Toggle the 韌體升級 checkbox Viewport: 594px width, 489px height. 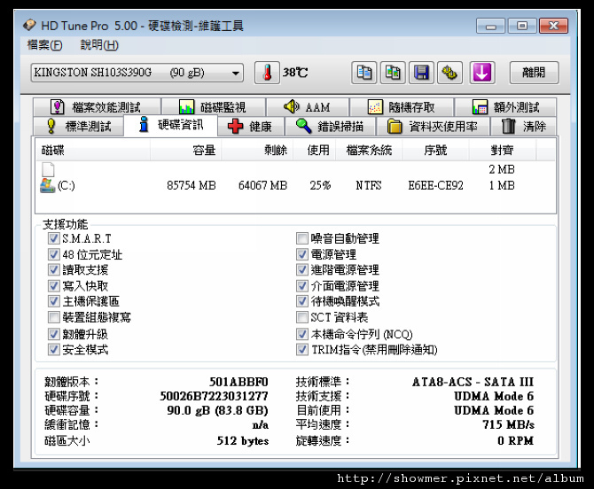pyautogui.click(x=54, y=334)
